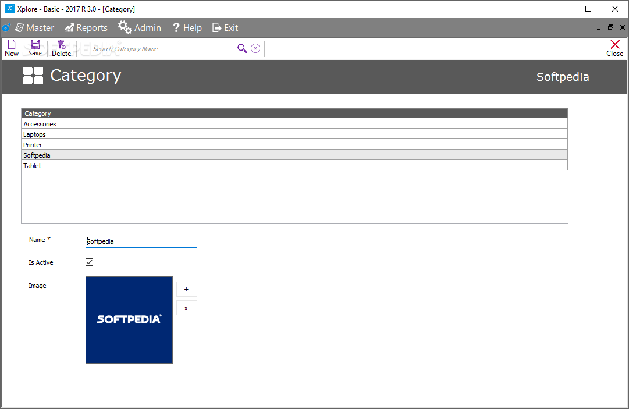
Task: Open the Master menu
Action: [34, 28]
